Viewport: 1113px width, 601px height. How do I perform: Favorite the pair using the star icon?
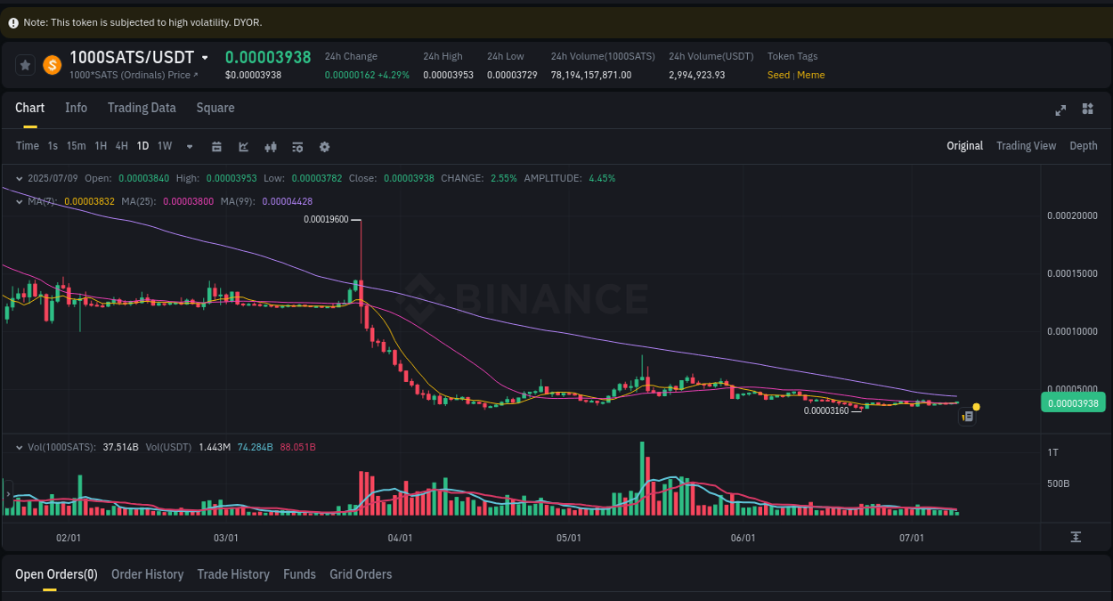pyautogui.click(x=25, y=64)
